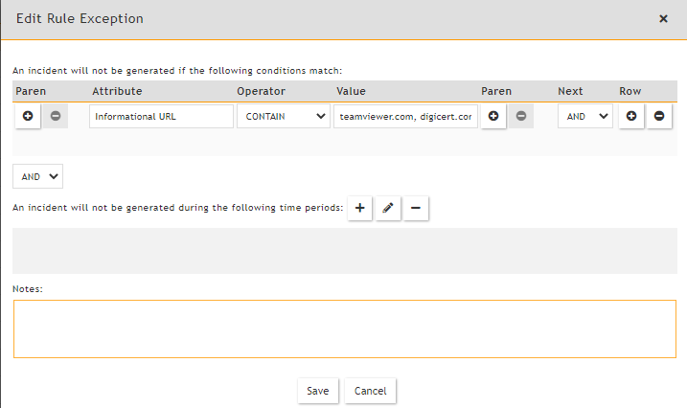Click inside the Notes text area
The width and height of the screenshot is (687, 408).
(344, 329)
